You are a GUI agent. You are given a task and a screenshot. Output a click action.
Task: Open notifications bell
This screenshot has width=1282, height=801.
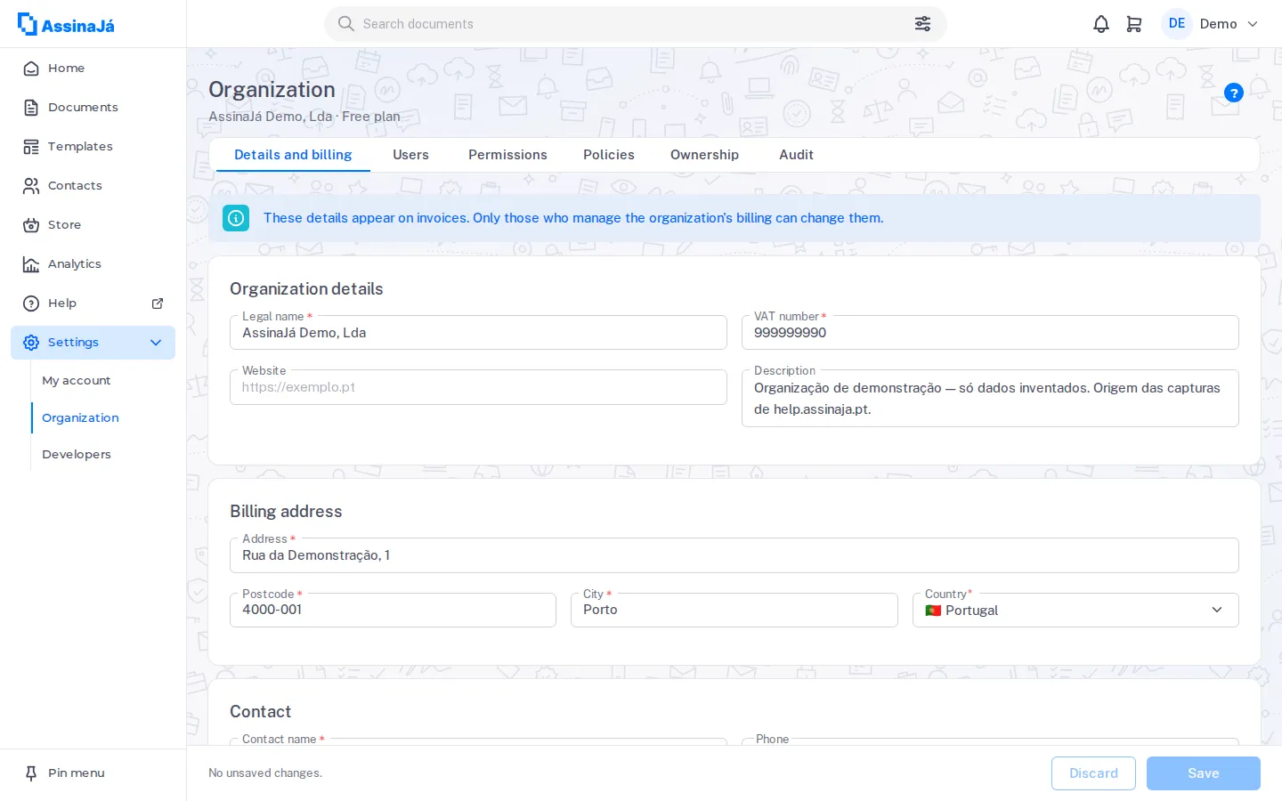point(1101,24)
